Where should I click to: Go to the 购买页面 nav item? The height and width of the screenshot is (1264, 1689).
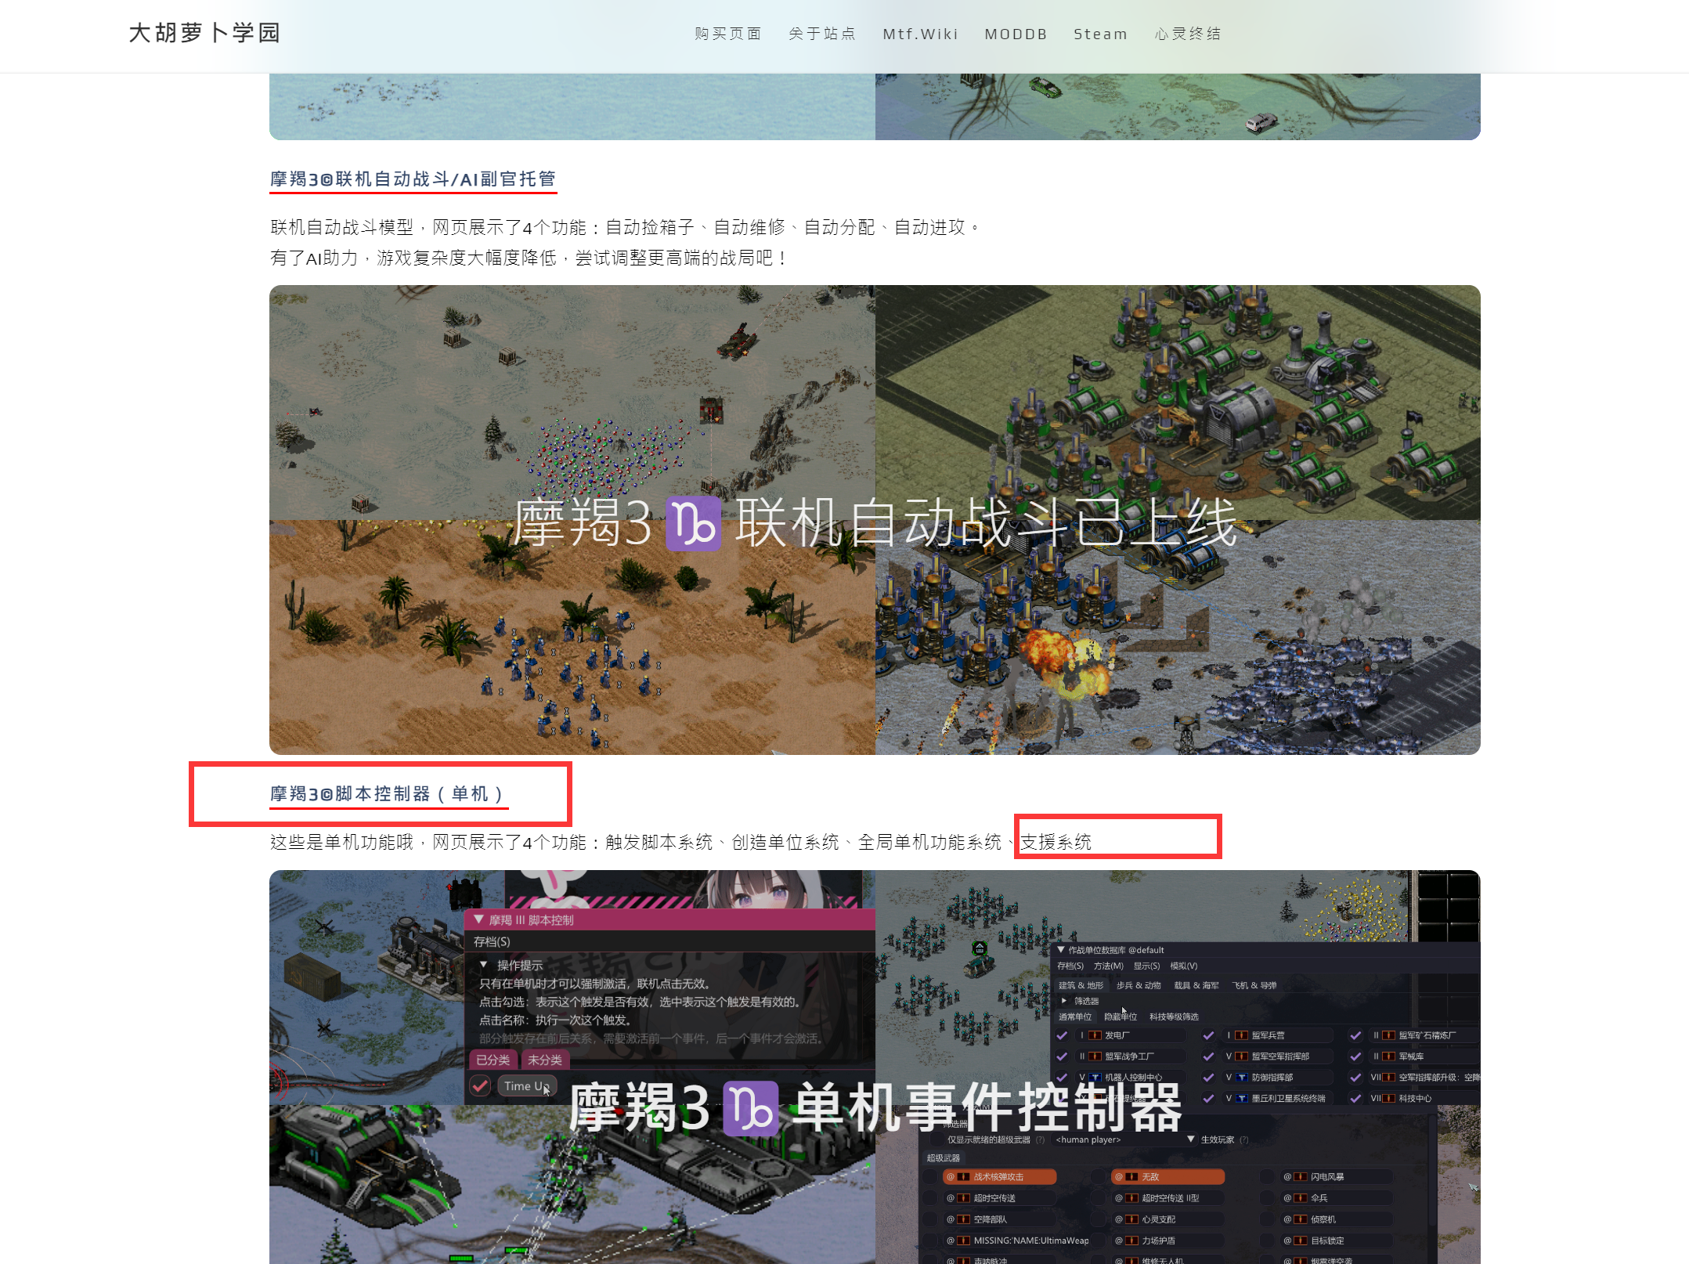728,34
